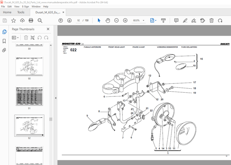Click the 'VORDERSCHEINWERFER' heading text
This screenshot has width=231, height=165.
pyautogui.click(x=167, y=47)
